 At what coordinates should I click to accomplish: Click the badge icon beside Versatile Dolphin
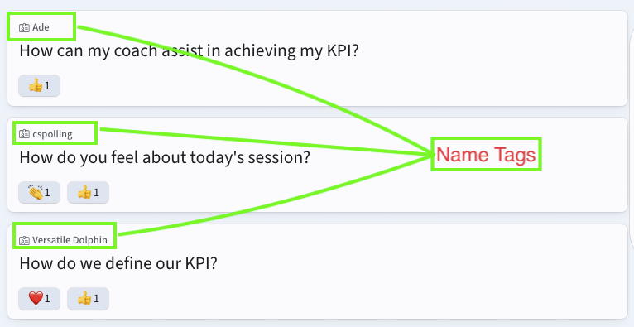pyautogui.click(x=24, y=241)
